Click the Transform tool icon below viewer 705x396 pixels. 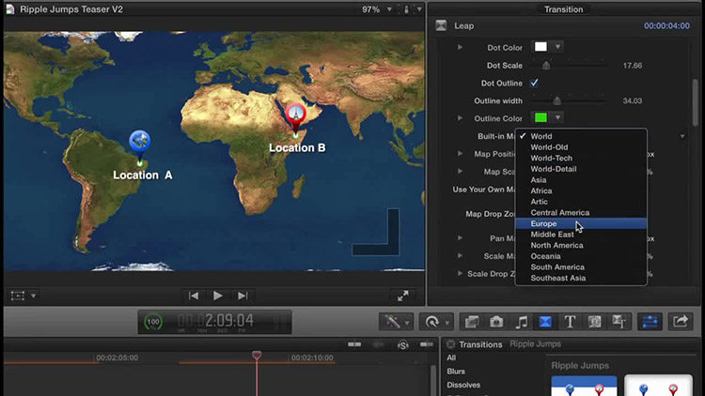click(x=18, y=296)
